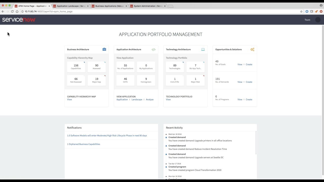This screenshot has height=182, width=324.
Task: Open the Business Architecture briefcase icon
Action: tap(104, 49)
